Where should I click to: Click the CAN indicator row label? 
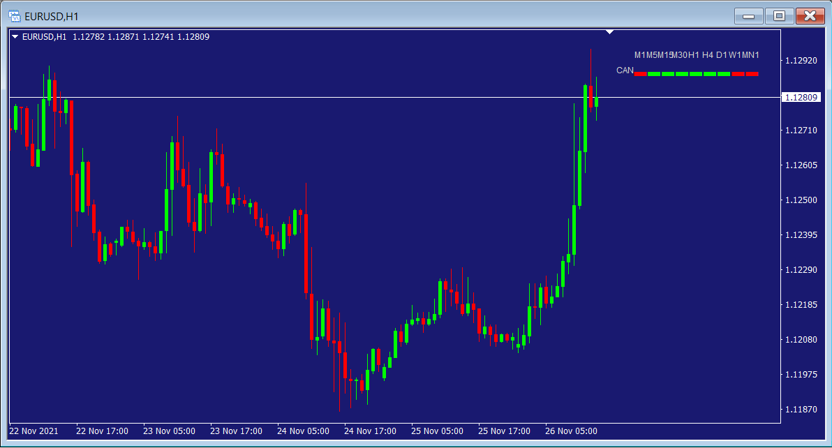pos(625,70)
